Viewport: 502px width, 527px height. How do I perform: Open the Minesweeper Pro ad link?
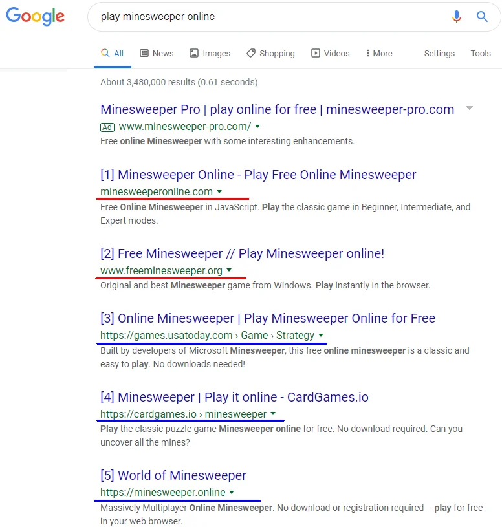277,109
